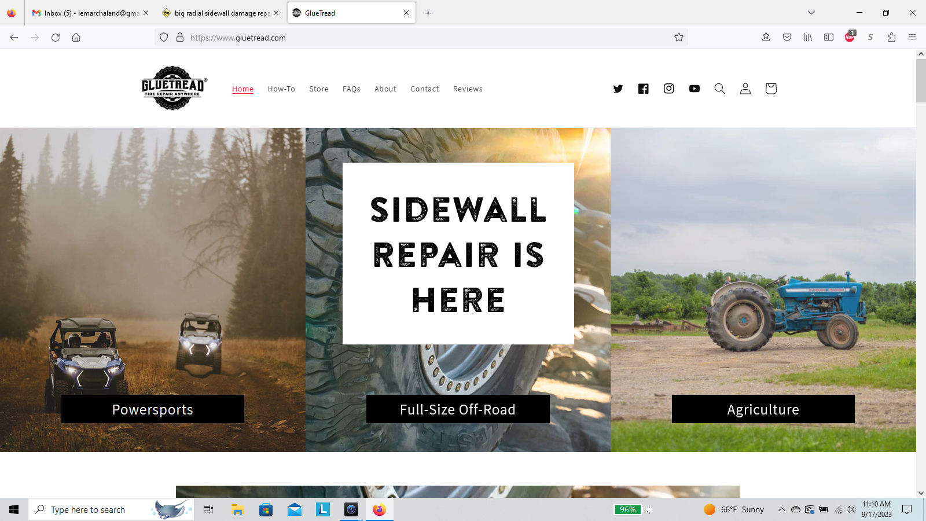926x521 pixels.
Task: Open Windows Start menu
Action: (14, 509)
